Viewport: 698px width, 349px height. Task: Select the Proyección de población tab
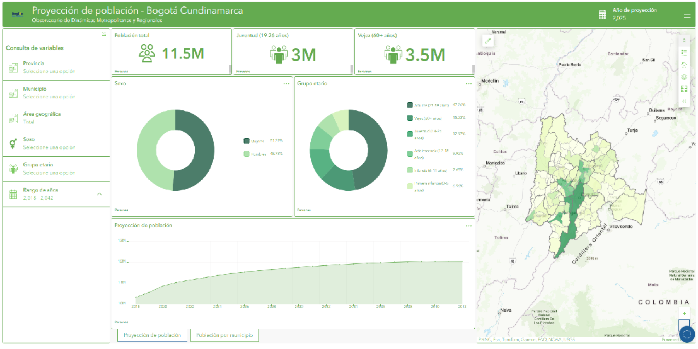[x=153, y=335]
